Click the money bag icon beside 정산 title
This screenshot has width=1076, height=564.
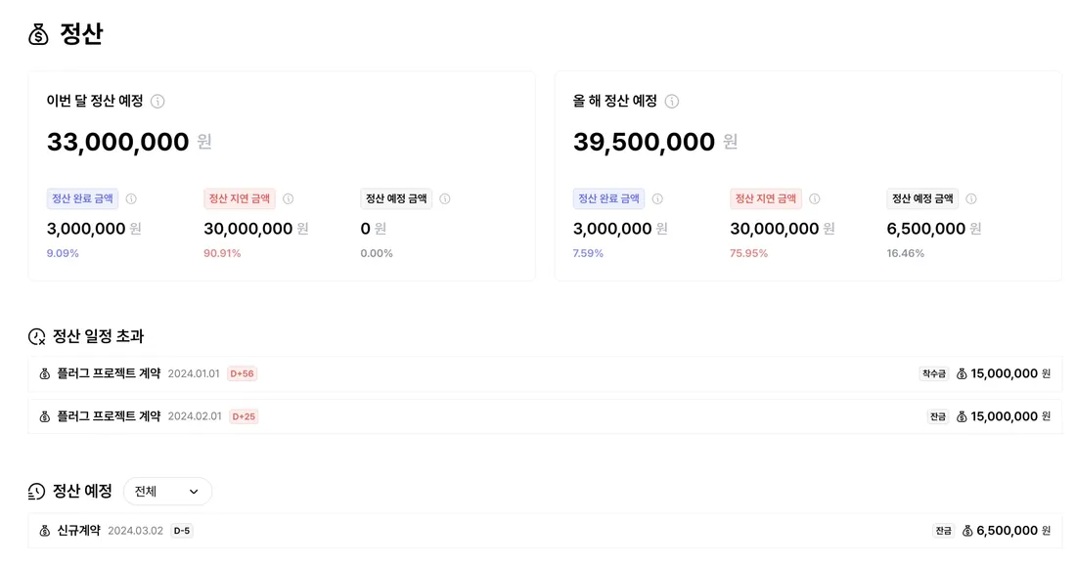[x=38, y=34]
